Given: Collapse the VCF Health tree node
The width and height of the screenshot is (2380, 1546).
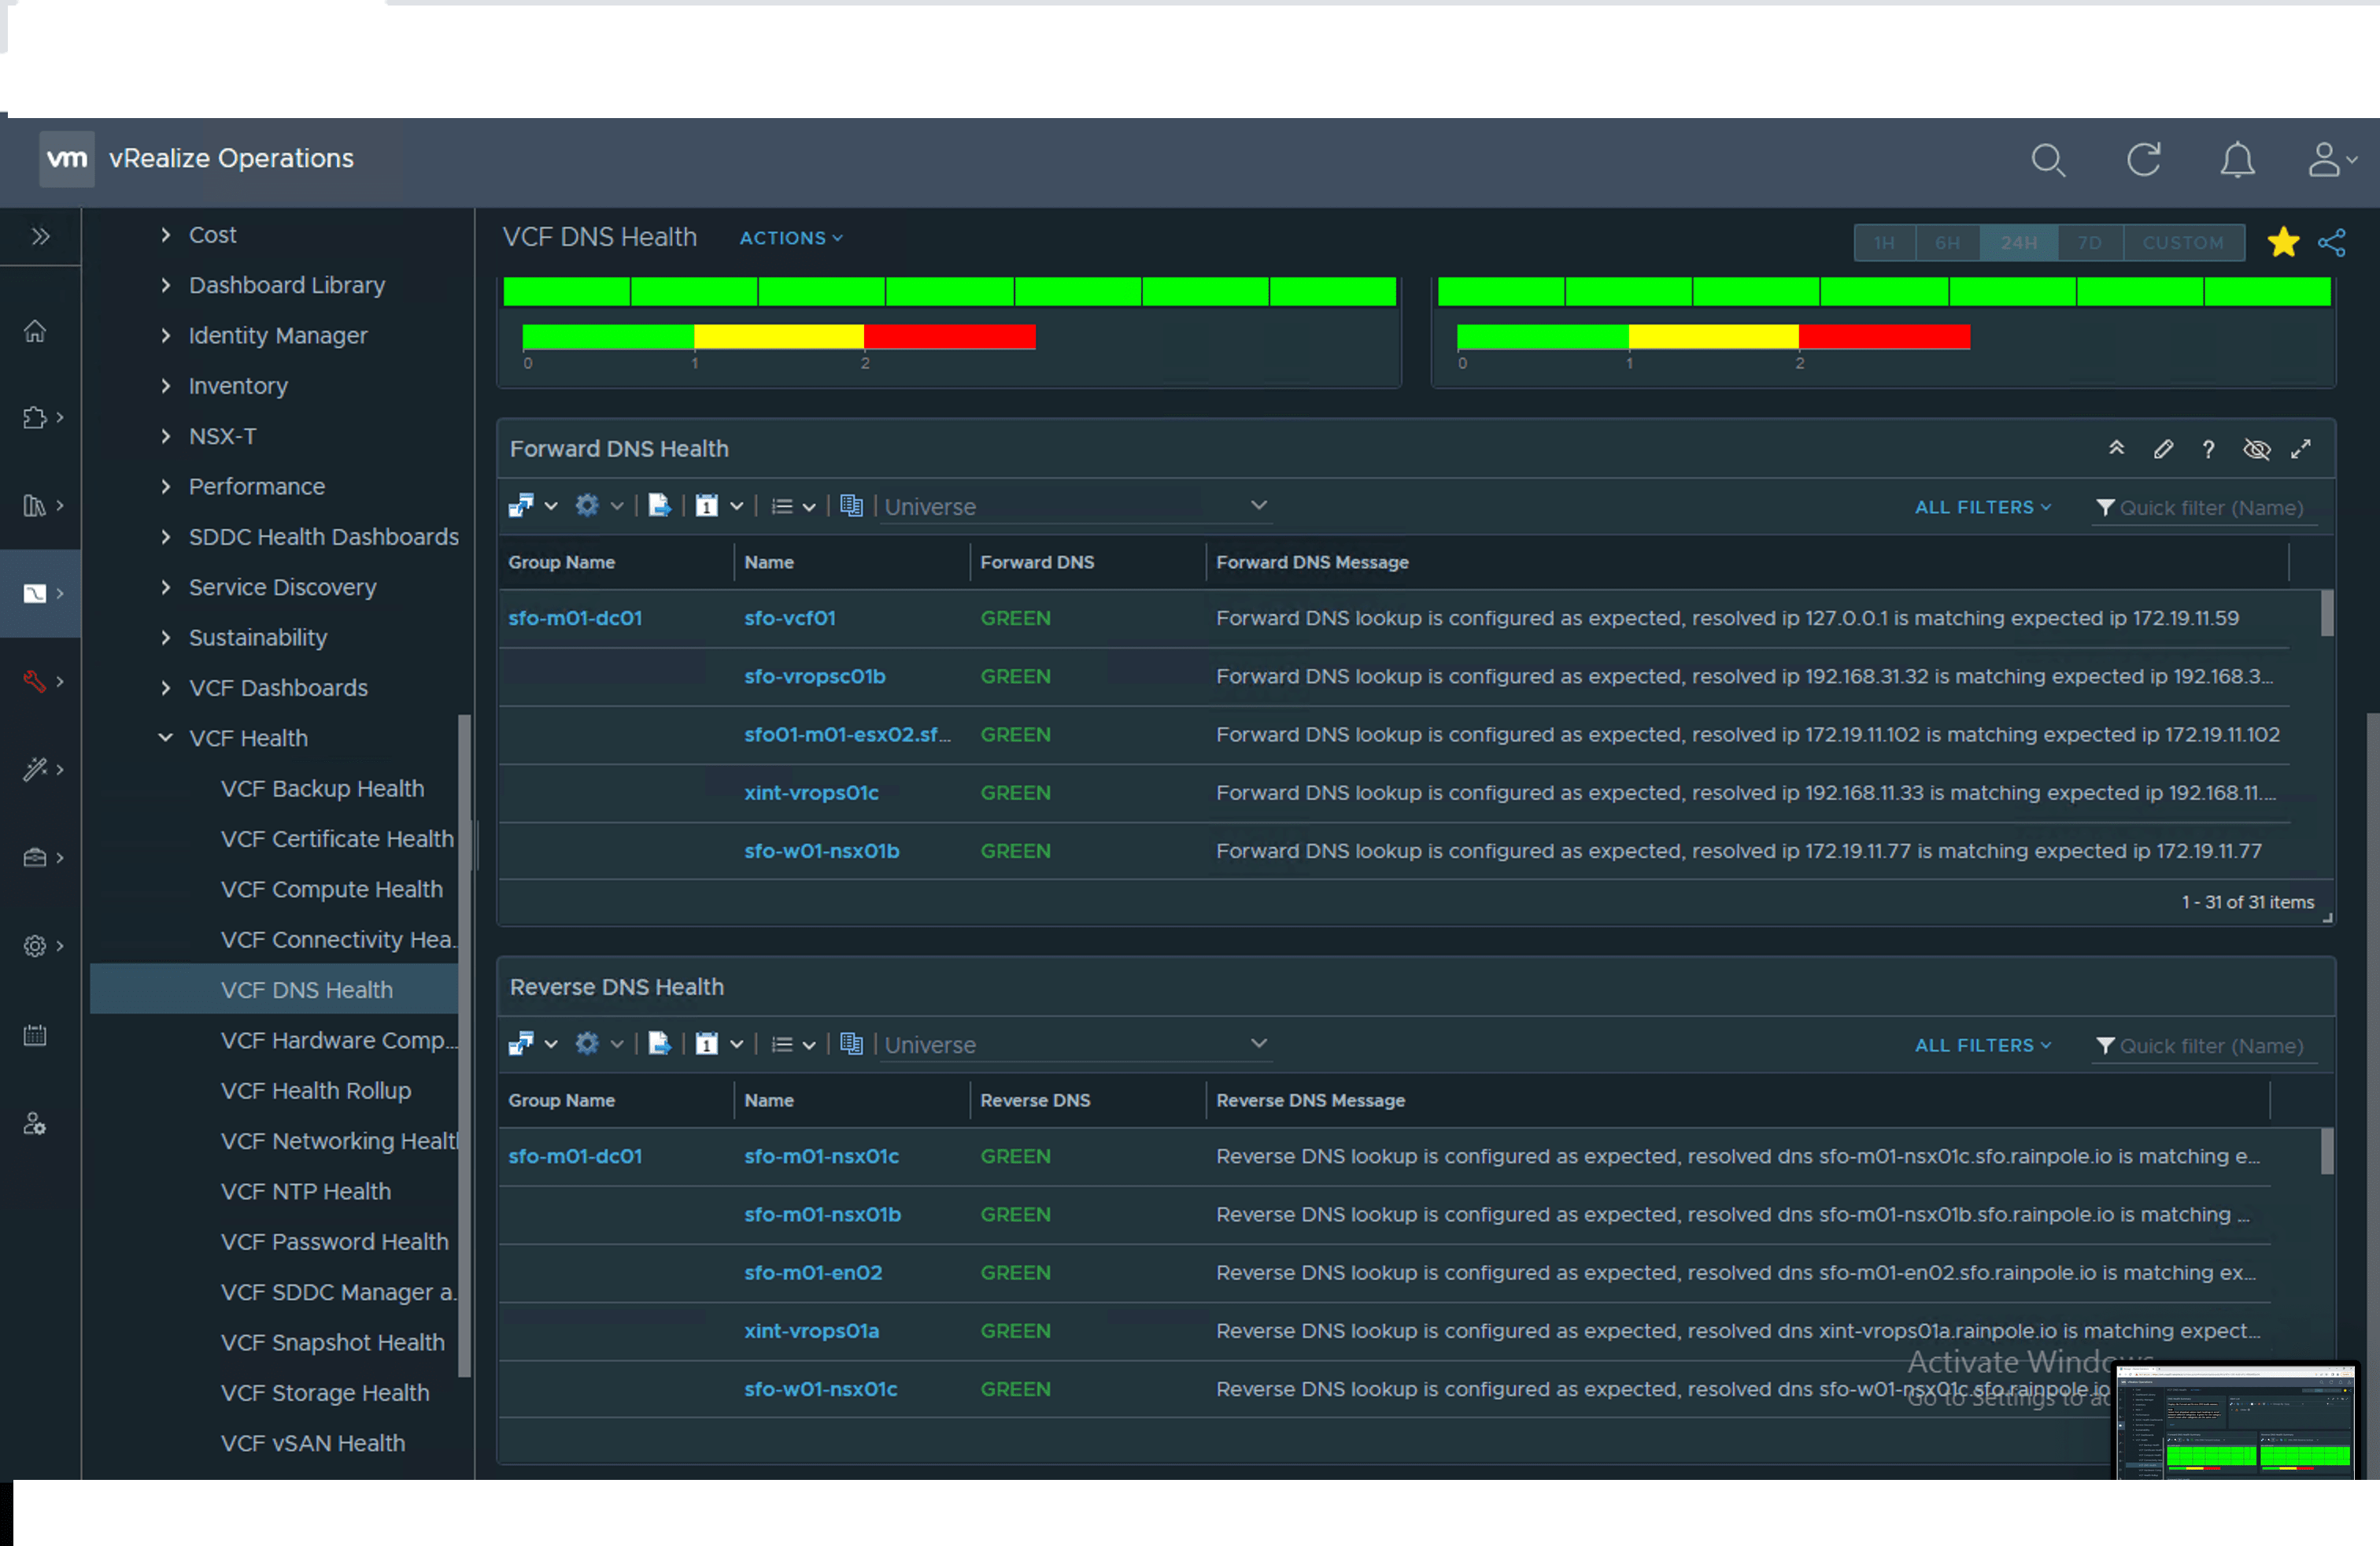Looking at the screenshot, I should pos(166,738).
